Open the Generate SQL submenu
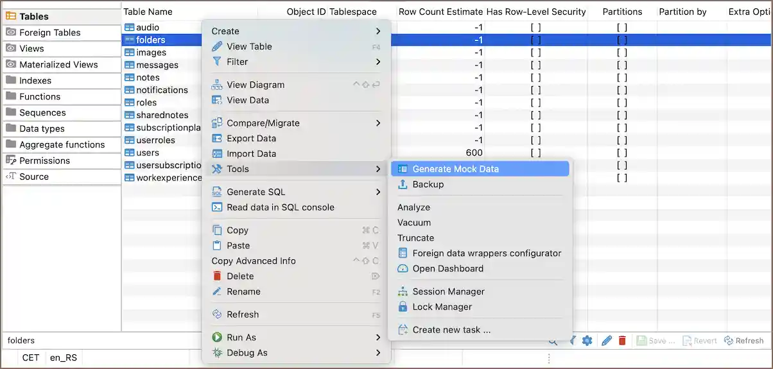773x369 pixels. point(378,192)
